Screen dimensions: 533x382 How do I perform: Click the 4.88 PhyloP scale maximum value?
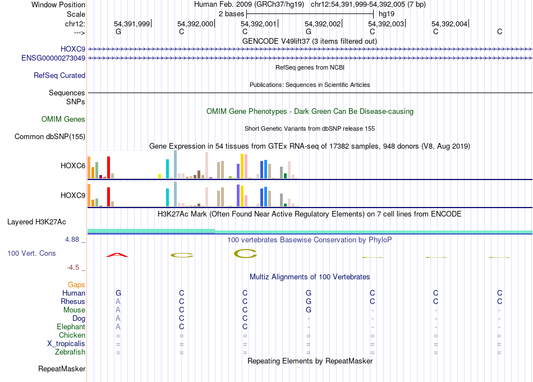tap(72, 240)
